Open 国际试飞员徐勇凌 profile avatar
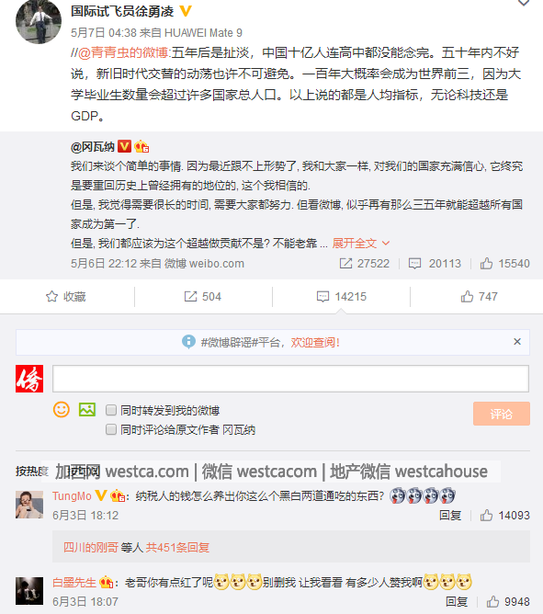Viewport: 543px width, 614px height. point(39,21)
